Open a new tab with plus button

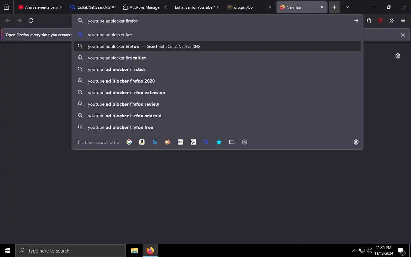334,7
